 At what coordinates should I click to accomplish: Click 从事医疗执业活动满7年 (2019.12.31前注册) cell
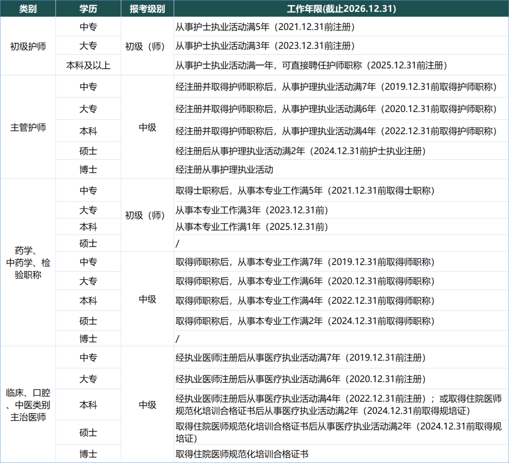pos(341,357)
